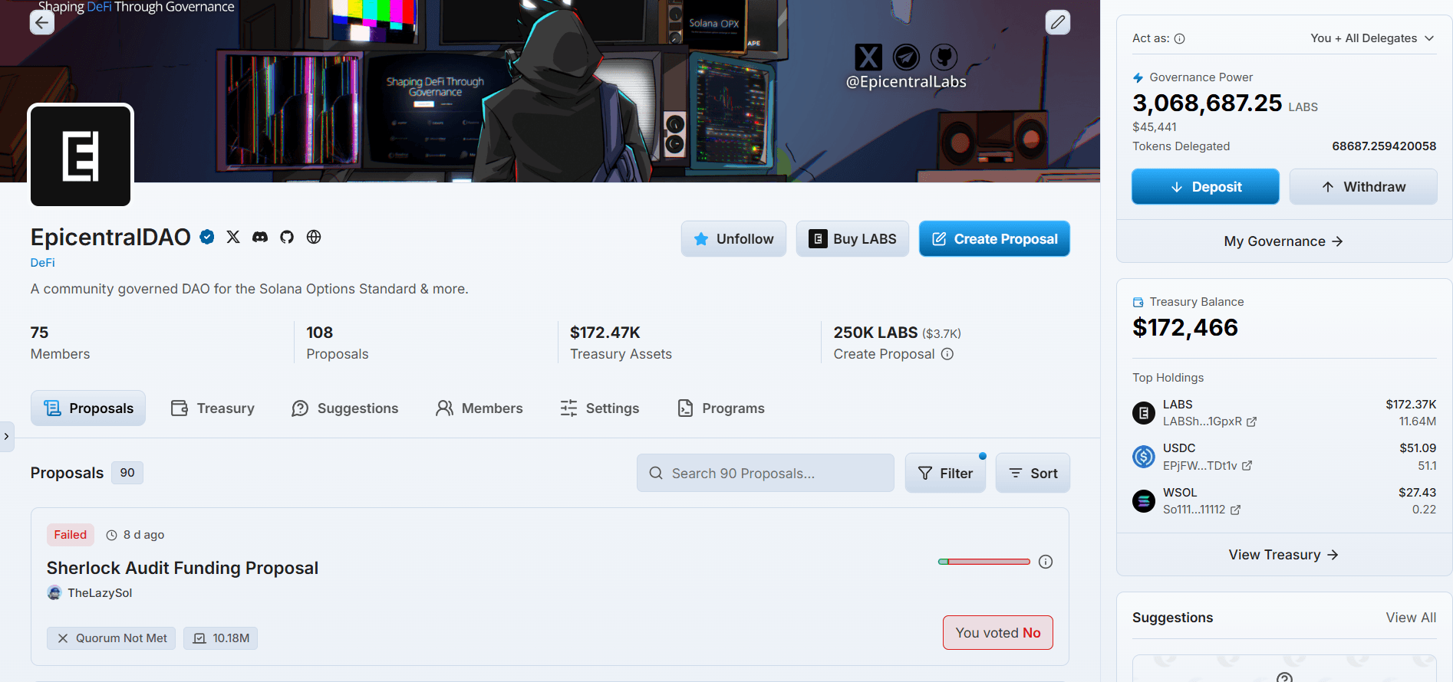The image size is (1453, 682).
Task: Open the GitHub icon link
Action: click(x=287, y=237)
